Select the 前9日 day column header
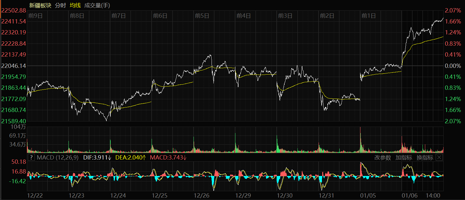Viewport: 465px width, 200px height. point(35,16)
